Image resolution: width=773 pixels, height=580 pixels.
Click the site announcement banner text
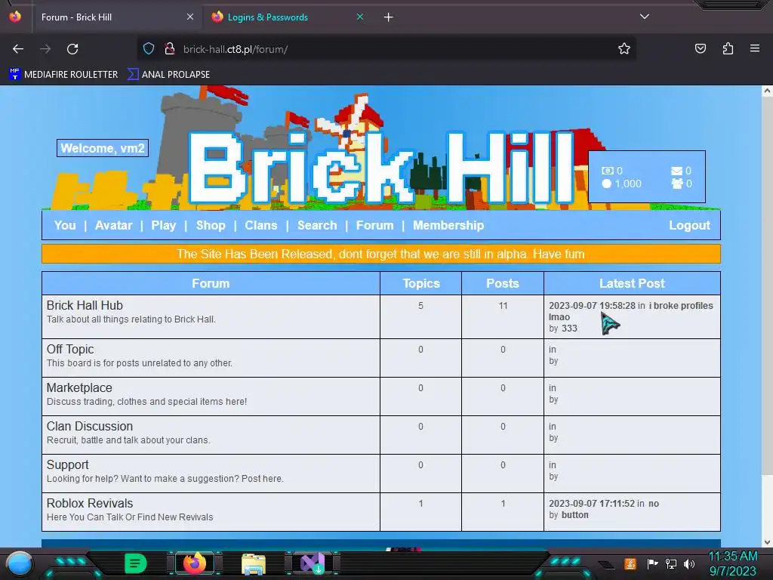[x=380, y=254]
